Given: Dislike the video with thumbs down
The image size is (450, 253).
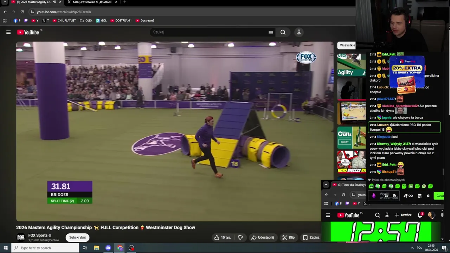Looking at the screenshot, I should (x=240, y=238).
